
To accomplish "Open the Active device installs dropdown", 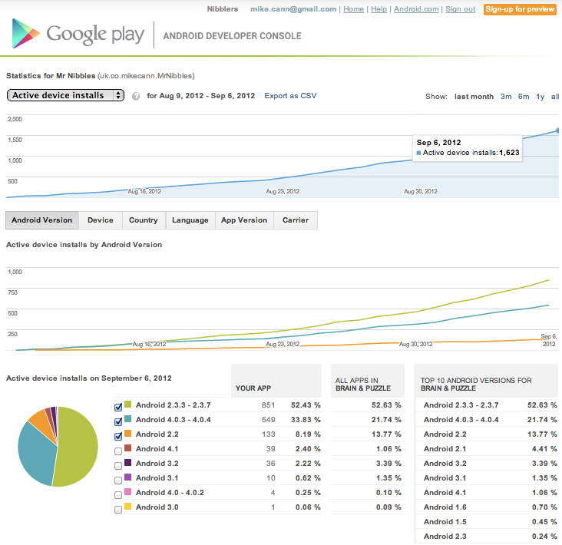I will 65,95.
